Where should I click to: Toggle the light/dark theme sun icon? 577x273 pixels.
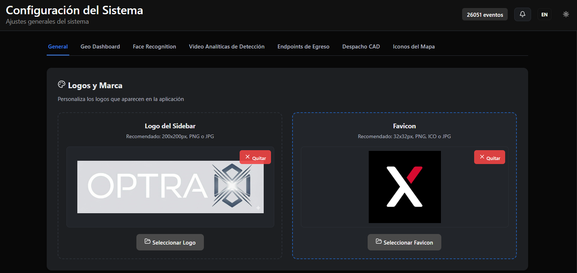[566, 14]
